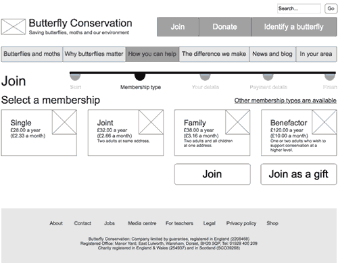Open the Butterflies and moths tab
The image size is (338, 263).
[x=32, y=54]
